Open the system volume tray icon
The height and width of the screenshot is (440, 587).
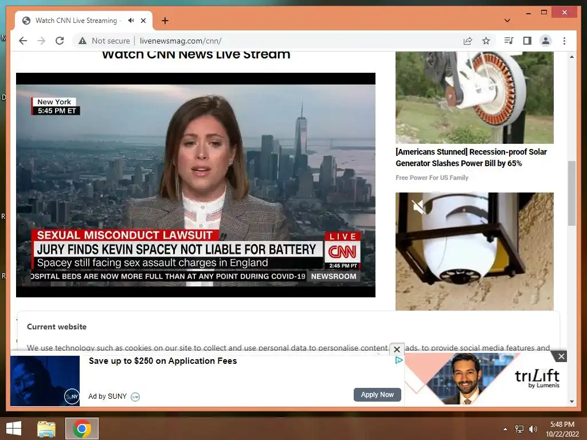point(533,429)
